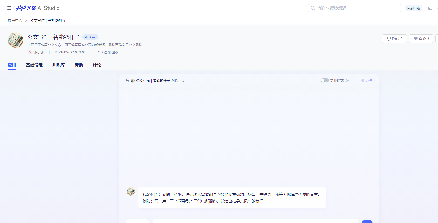Viewport: 438px width, 223px height.
Task: Switch to the 应用 tab
Action: pyautogui.click(x=12, y=65)
